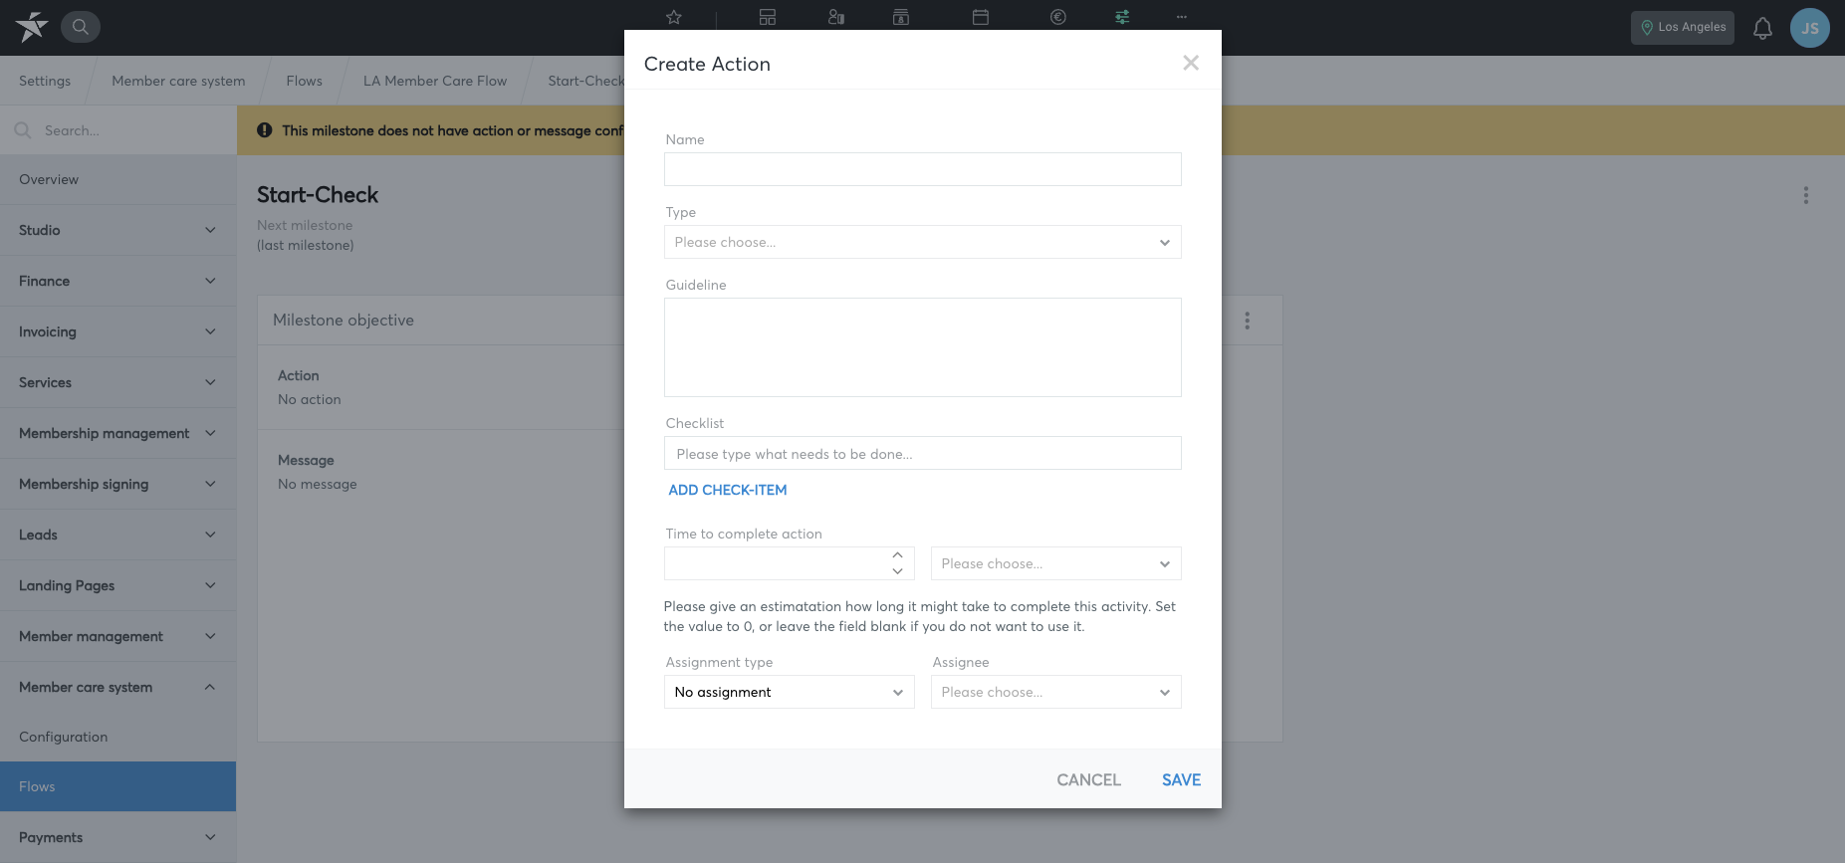Open Configuration under Member care system
The height and width of the screenshot is (863, 1845).
pos(117,737)
